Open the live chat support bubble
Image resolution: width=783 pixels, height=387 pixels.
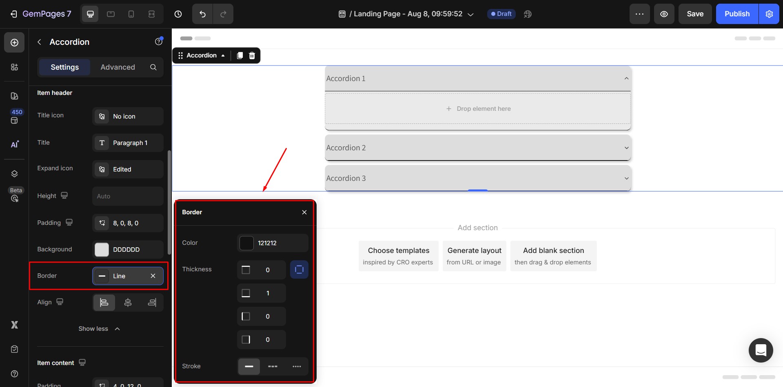pos(761,350)
